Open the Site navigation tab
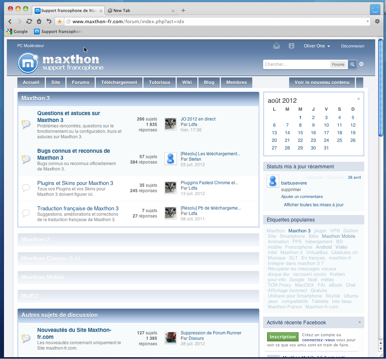The width and height of the screenshot is (386, 359). click(56, 83)
